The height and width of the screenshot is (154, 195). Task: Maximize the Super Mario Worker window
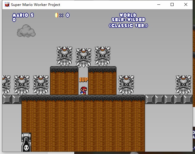point(172,4)
